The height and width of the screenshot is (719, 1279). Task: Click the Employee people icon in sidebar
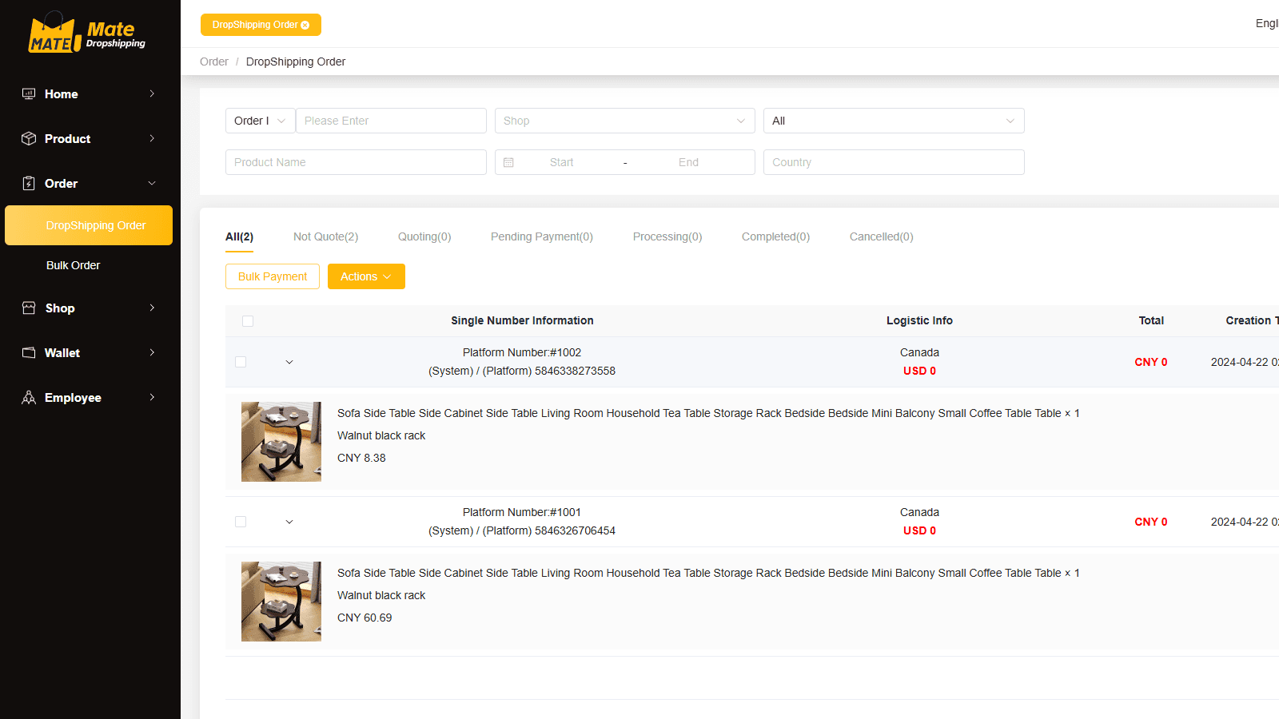[x=29, y=397]
